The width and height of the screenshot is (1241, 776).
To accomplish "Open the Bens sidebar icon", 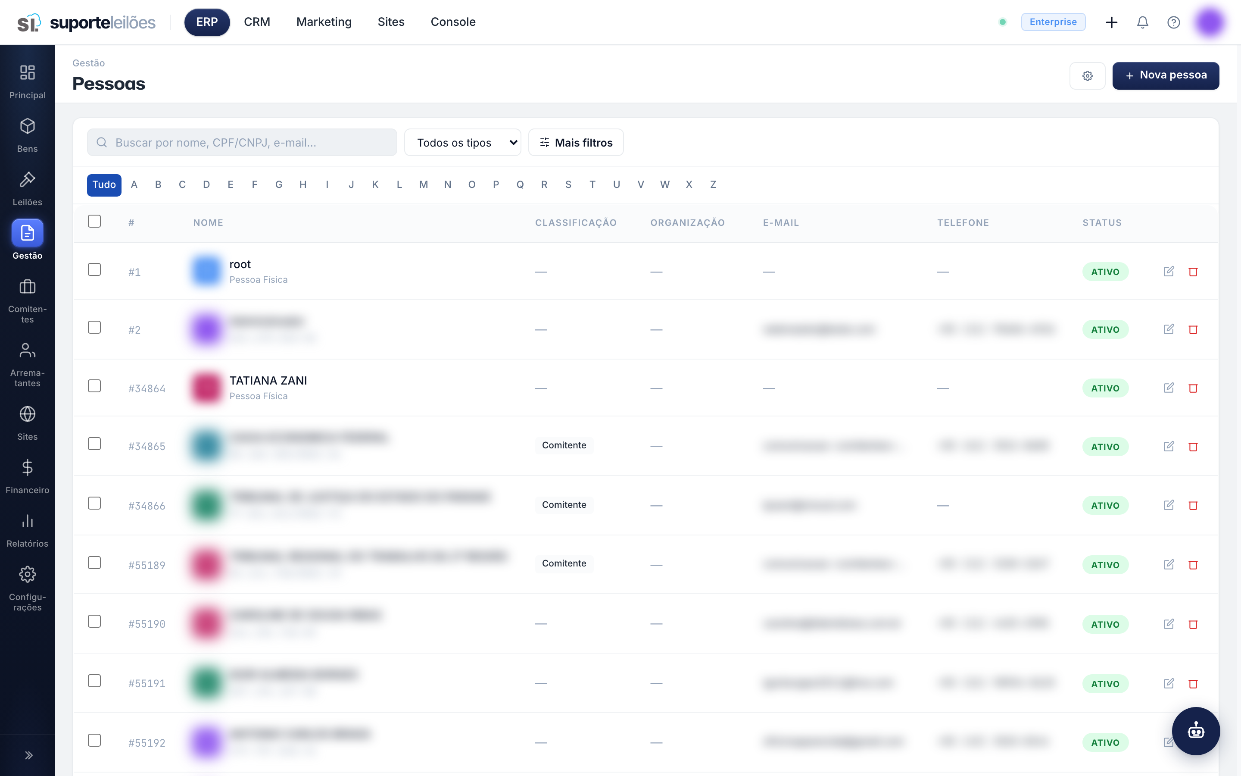I will tap(27, 135).
